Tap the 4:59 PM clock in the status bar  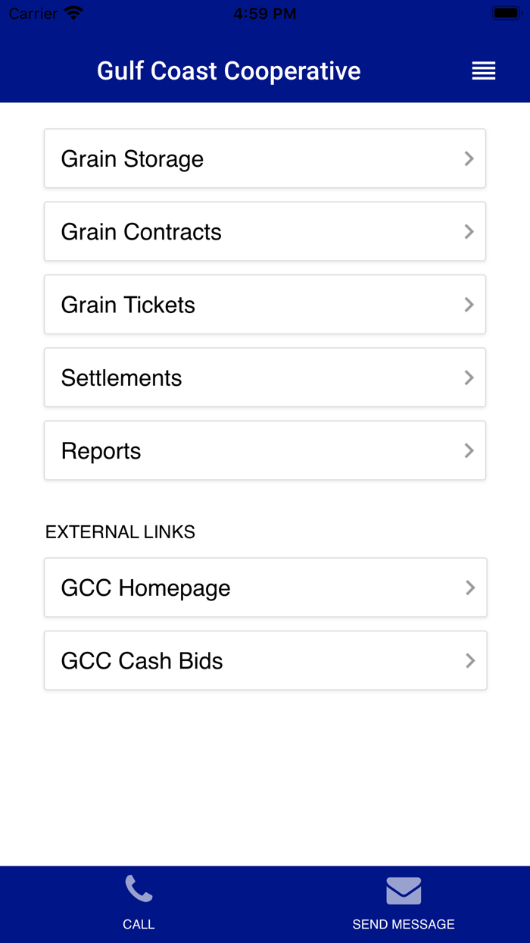(264, 12)
